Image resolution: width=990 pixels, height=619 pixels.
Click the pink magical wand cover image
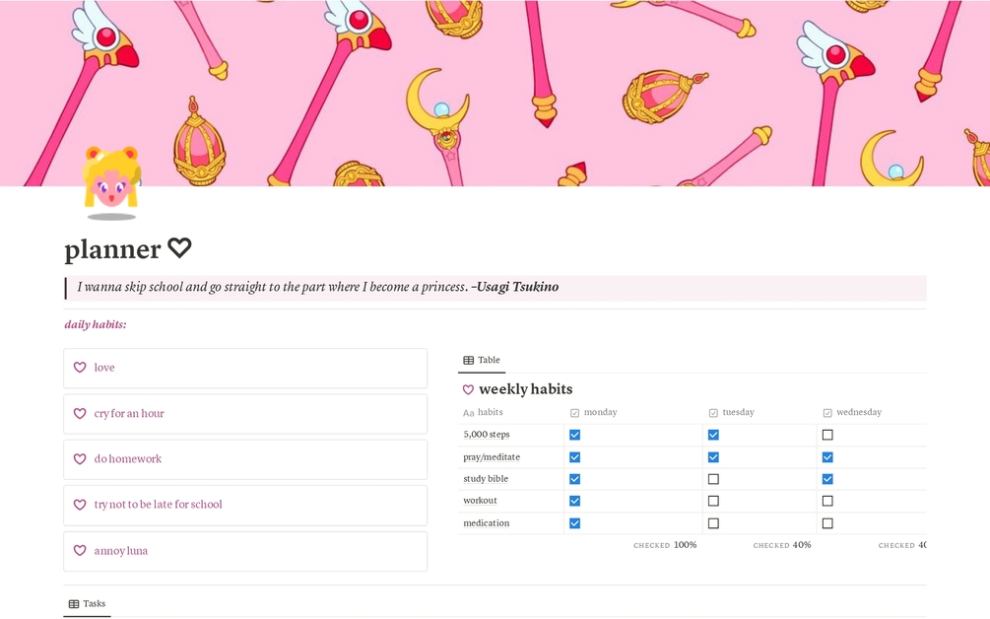click(495, 93)
